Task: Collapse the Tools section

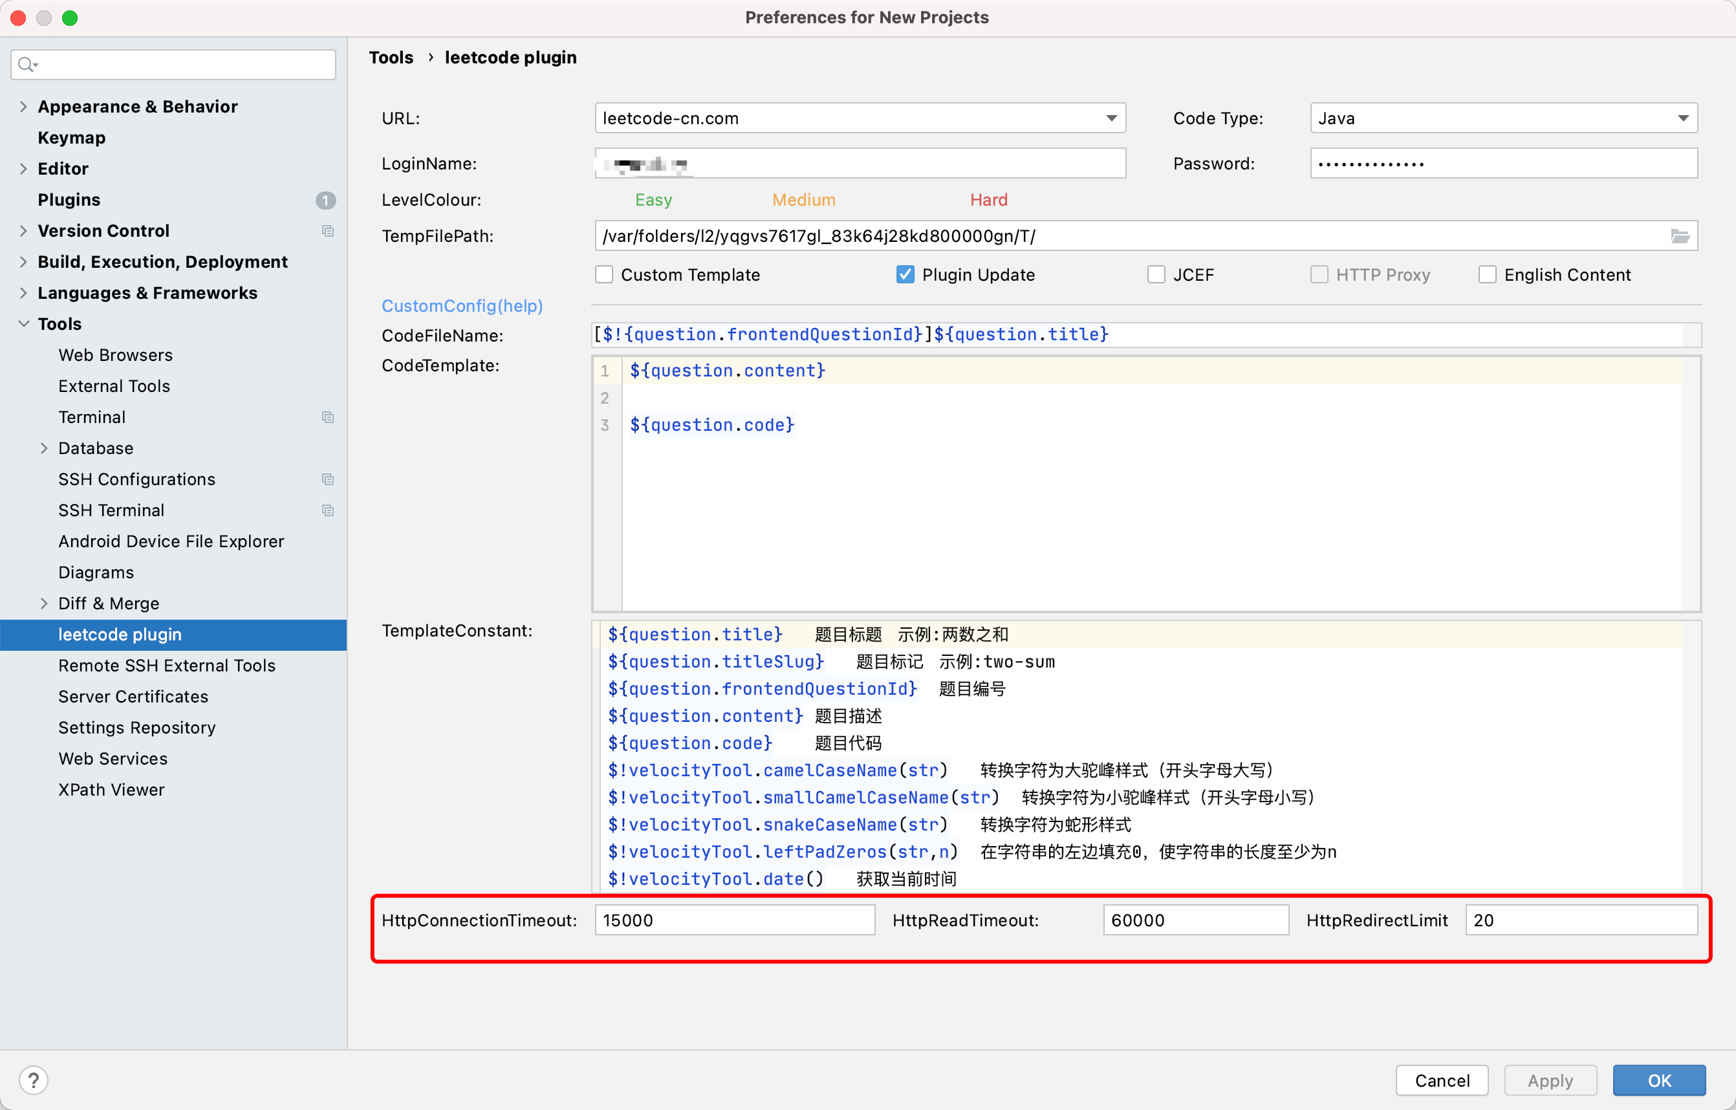Action: tap(24, 323)
